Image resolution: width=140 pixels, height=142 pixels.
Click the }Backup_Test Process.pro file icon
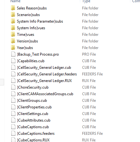click(13, 54)
